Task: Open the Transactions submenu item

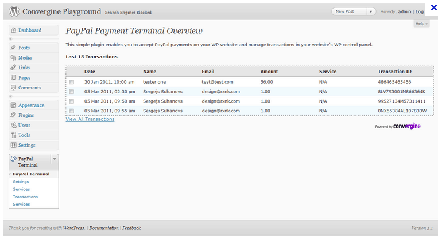Action: tap(25, 197)
